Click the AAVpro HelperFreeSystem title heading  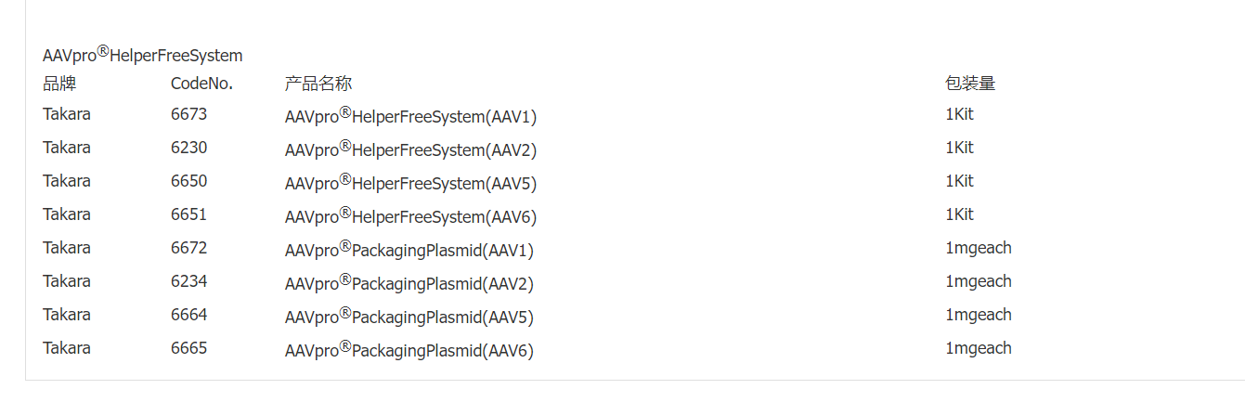(x=142, y=56)
